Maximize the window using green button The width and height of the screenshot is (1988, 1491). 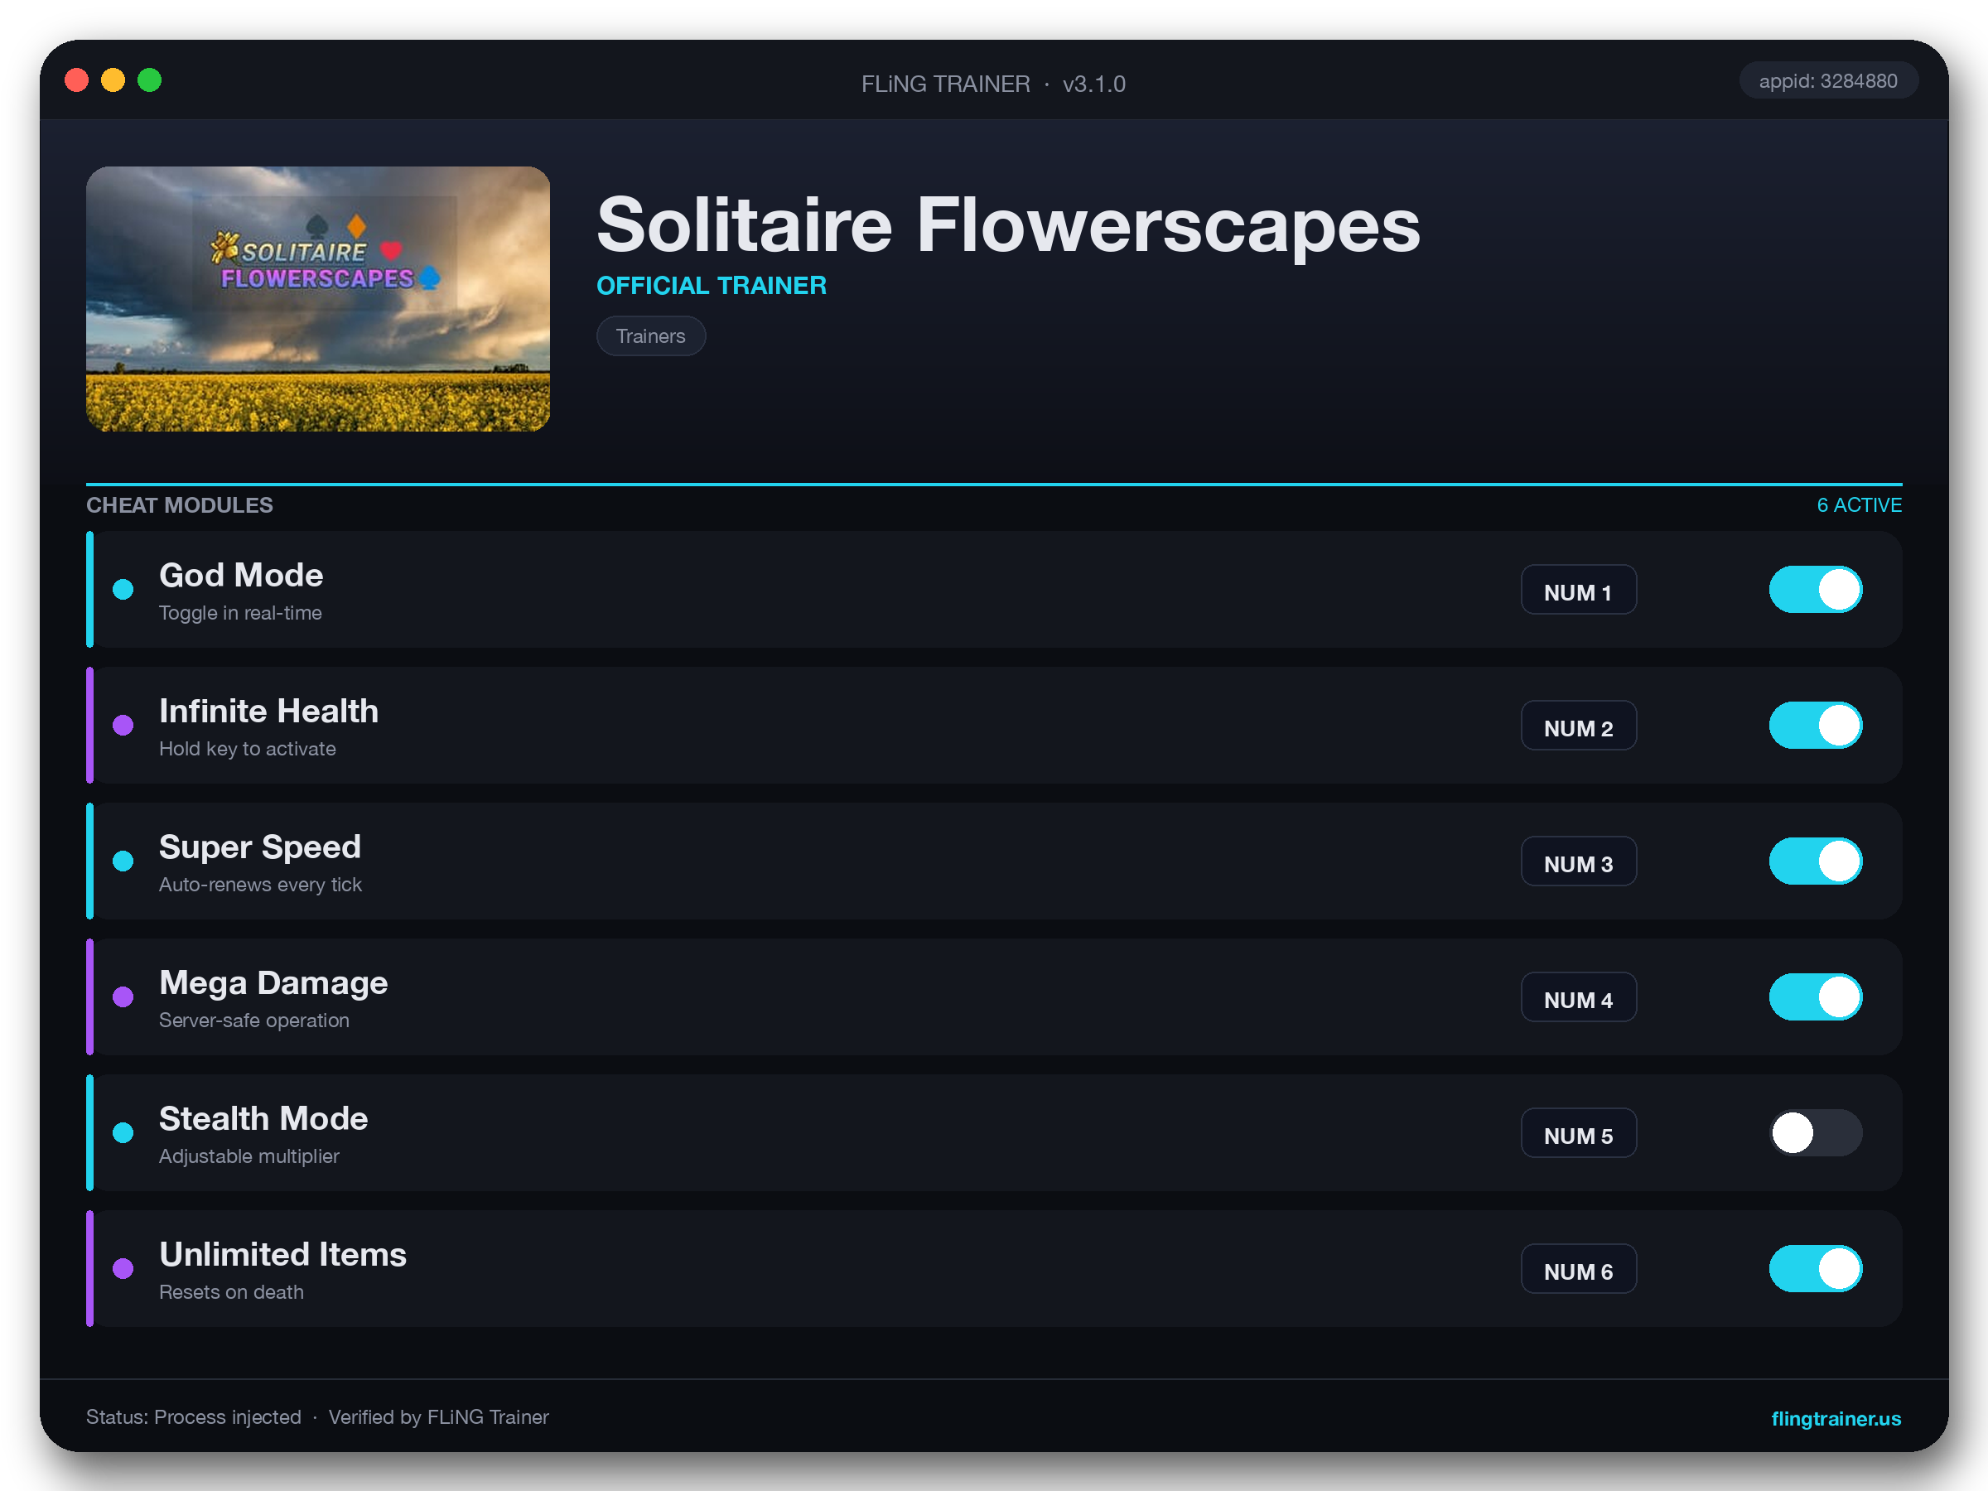pos(149,80)
